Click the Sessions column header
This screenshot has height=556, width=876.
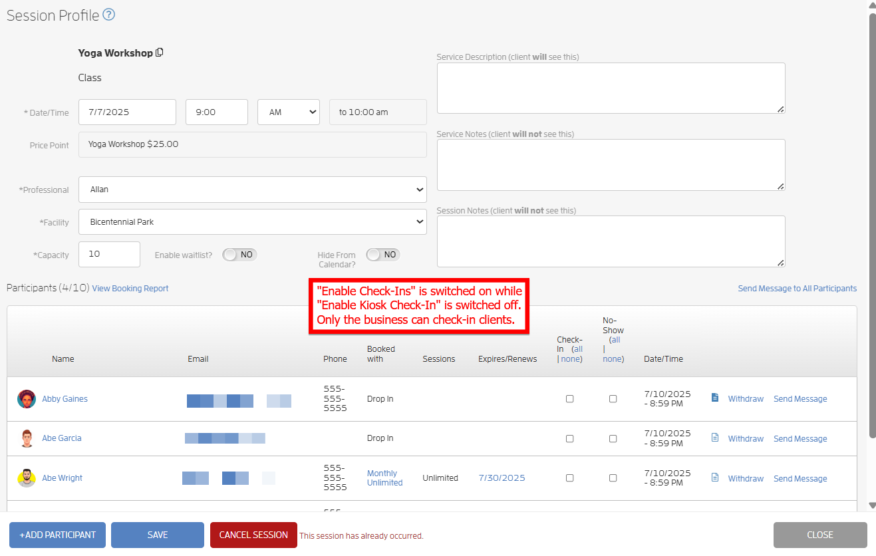[x=439, y=359]
